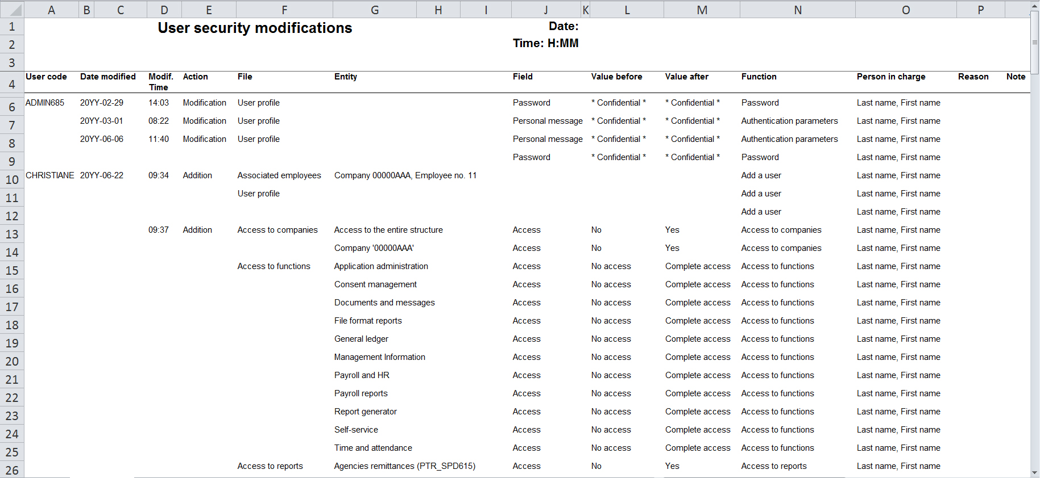Select the CHRISTIANE user code cell

click(49, 175)
